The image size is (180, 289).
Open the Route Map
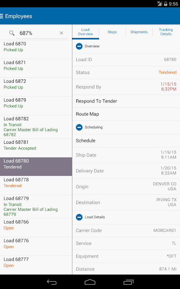[126, 114]
